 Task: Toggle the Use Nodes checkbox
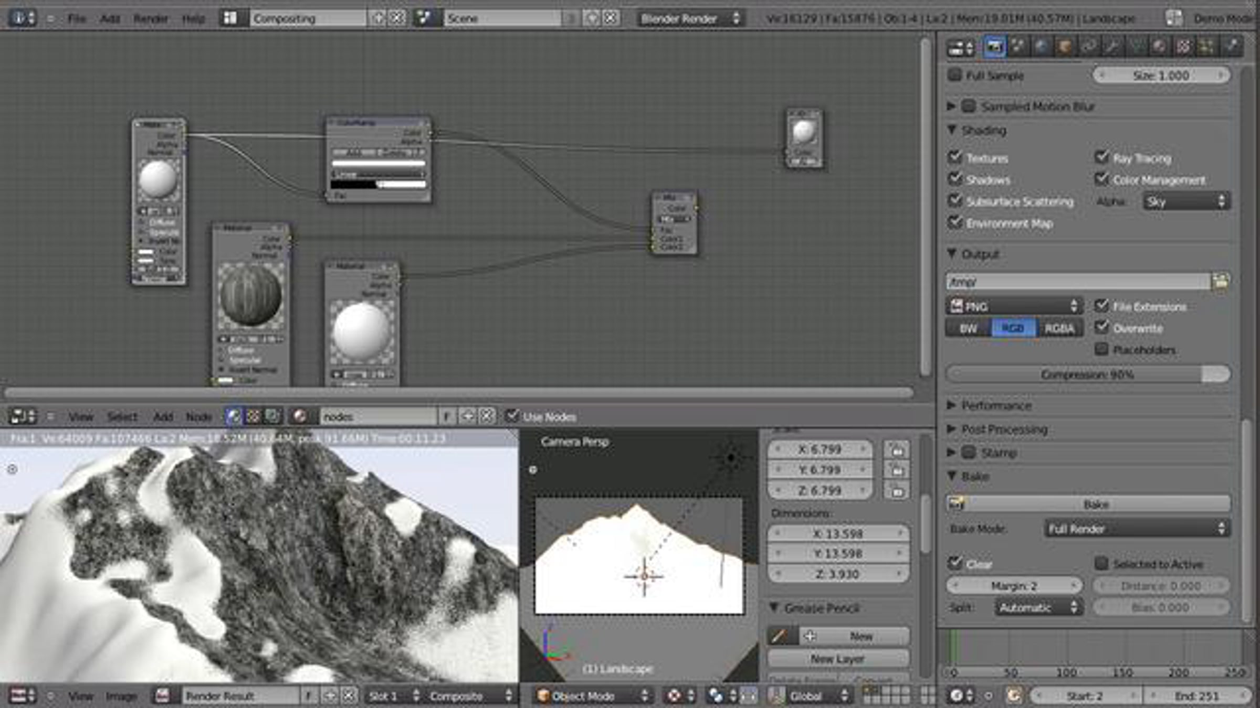coord(511,416)
